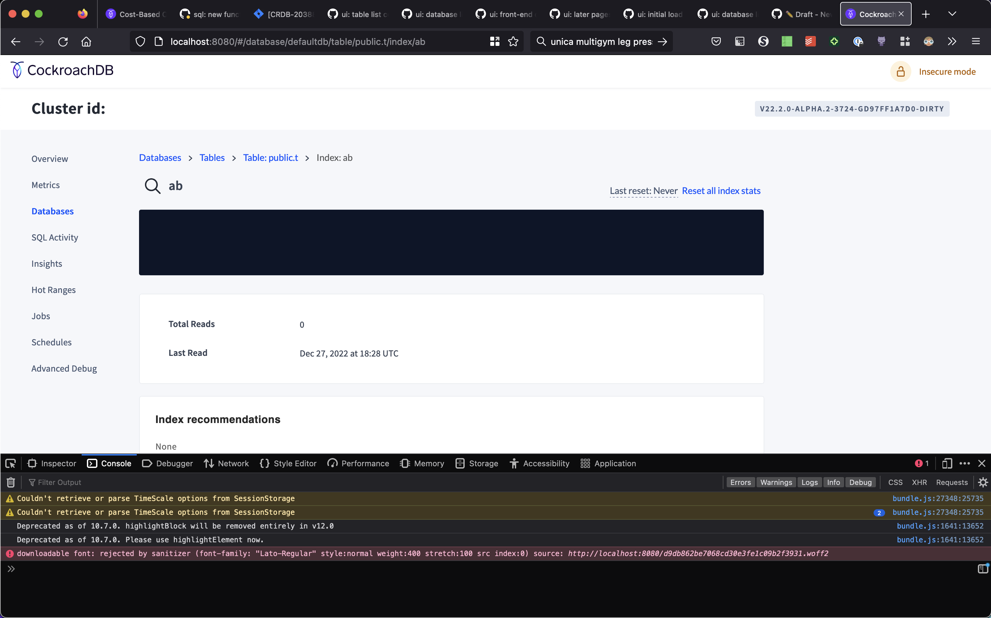Click Tables breadcrumb link
This screenshot has height=618, width=991.
(x=212, y=158)
